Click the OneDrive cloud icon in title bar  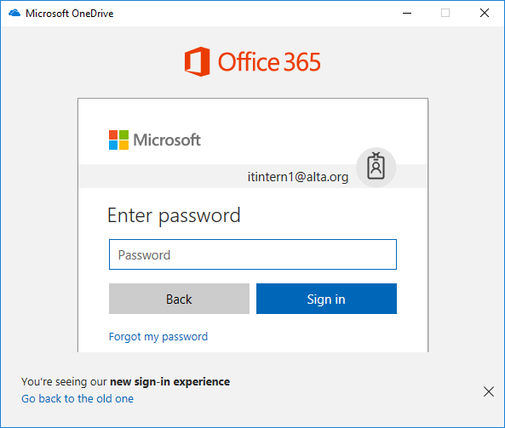coord(14,14)
